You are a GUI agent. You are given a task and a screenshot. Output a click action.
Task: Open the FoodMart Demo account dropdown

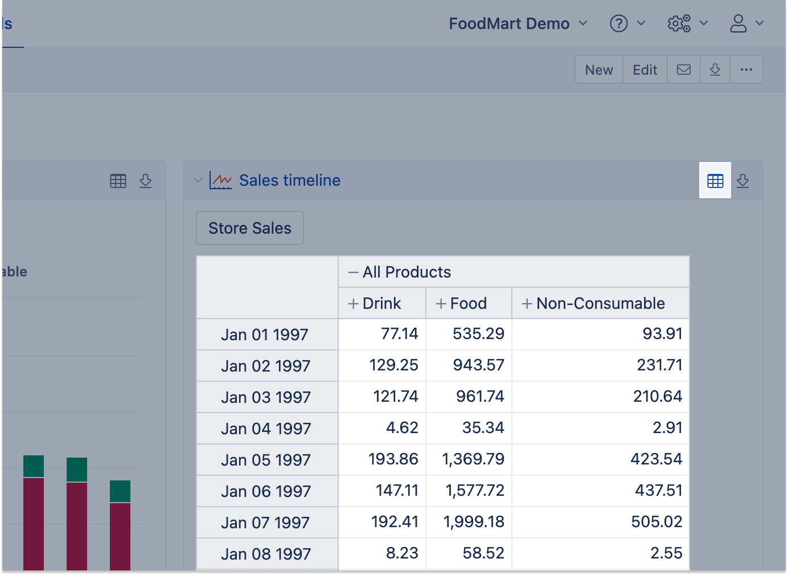click(x=518, y=23)
